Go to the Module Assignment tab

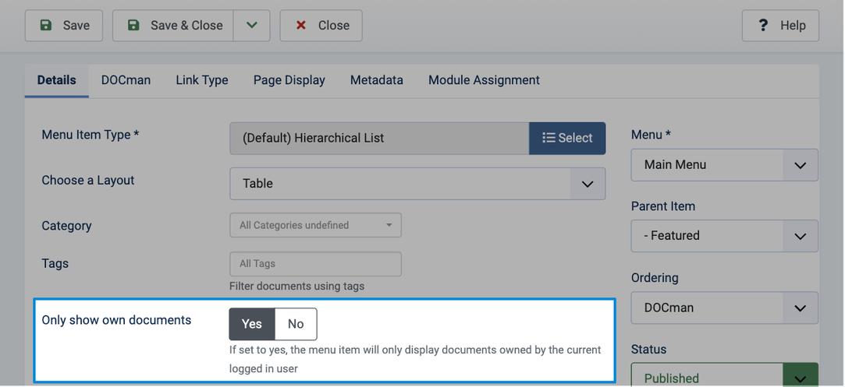point(484,80)
